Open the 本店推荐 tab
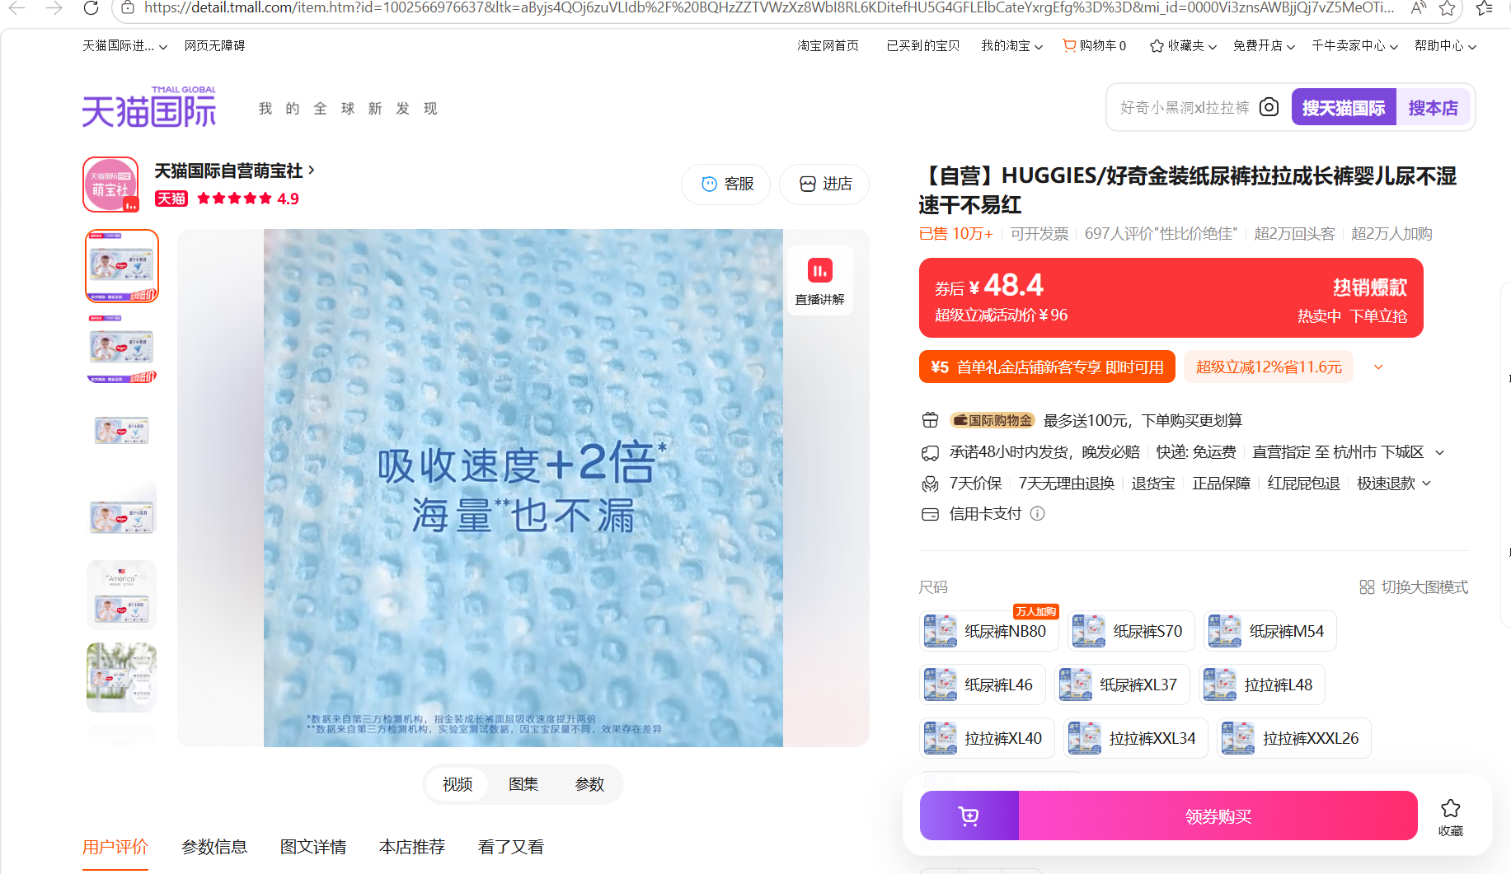Image resolution: width=1511 pixels, height=874 pixels. pos(412,847)
